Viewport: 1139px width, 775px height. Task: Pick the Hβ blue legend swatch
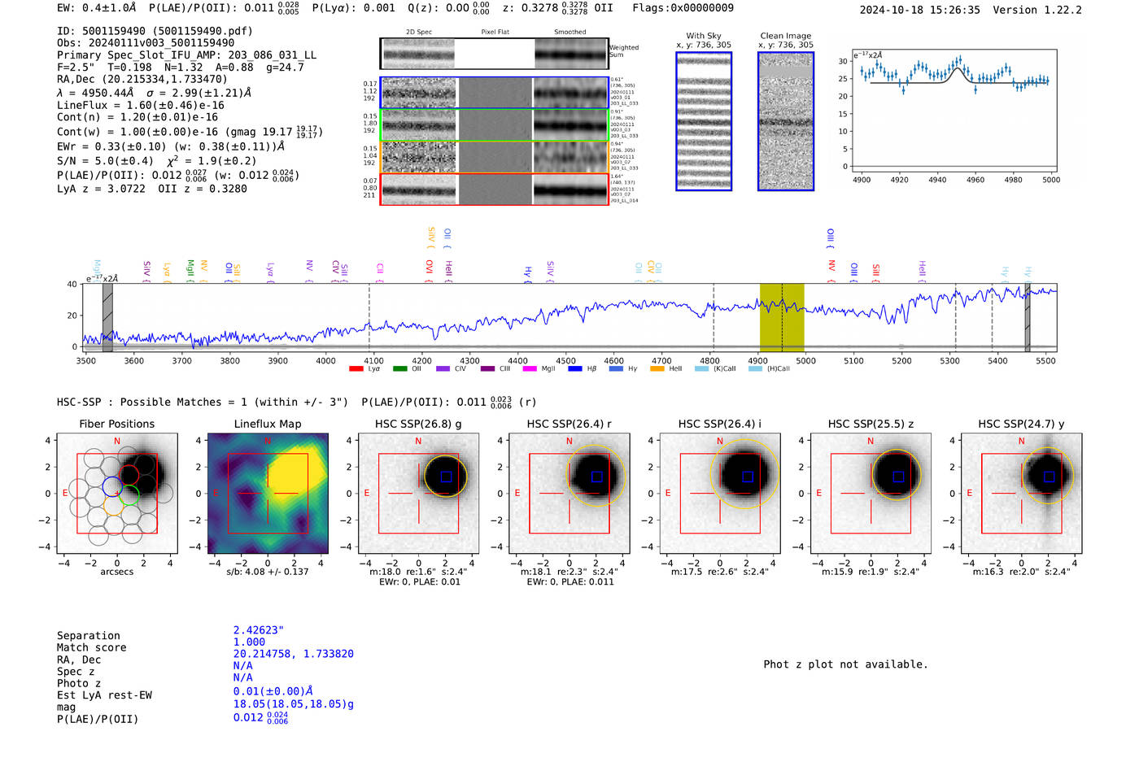pyautogui.click(x=575, y=368)
